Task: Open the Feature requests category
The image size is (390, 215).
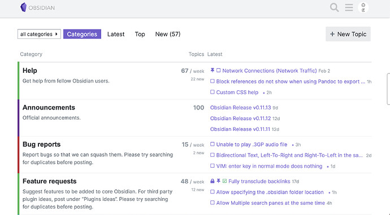Action: point(50,181)
